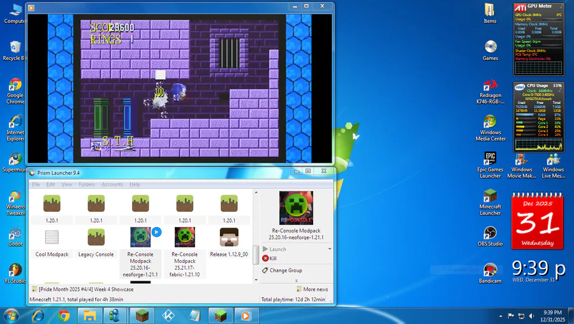The height and width of the screenshot is (324, 574).
Task: Click the blue running play badge on Re-Console instance
Action: 156,232
